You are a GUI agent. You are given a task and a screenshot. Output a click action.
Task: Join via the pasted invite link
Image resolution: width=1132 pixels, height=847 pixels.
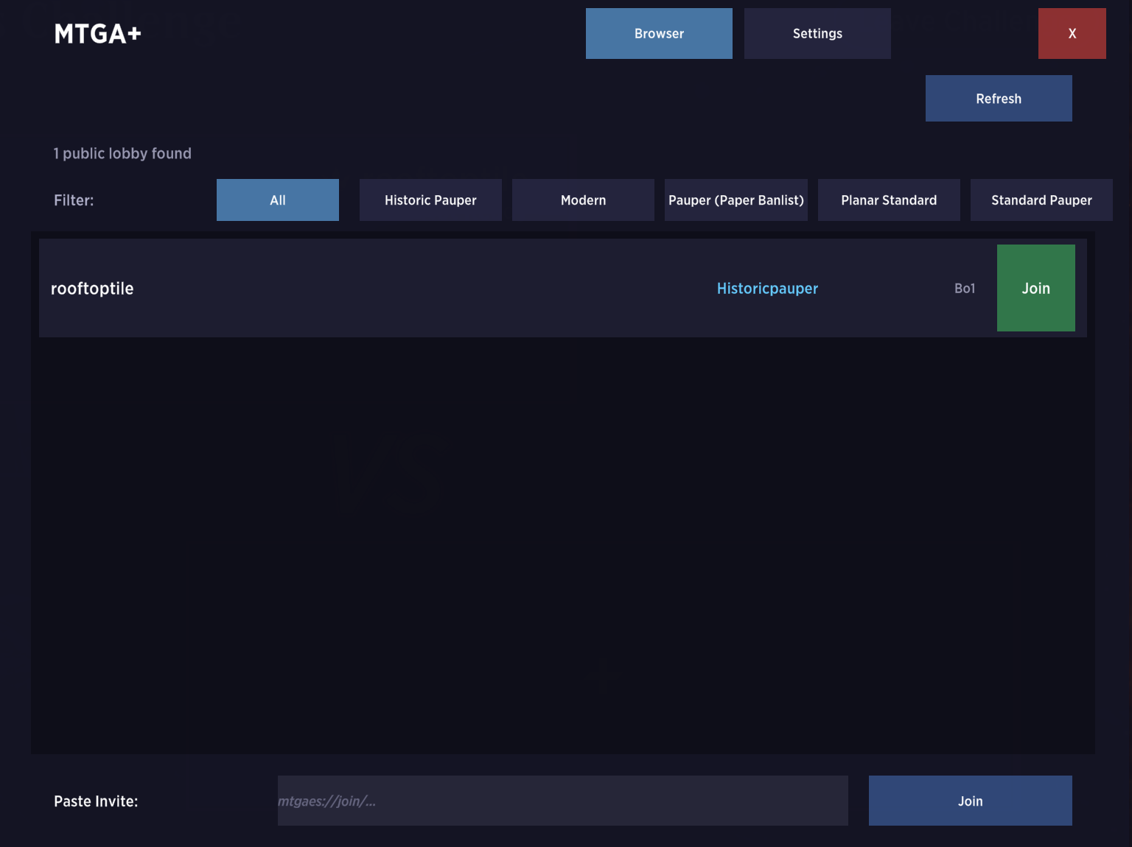point(969,801)
